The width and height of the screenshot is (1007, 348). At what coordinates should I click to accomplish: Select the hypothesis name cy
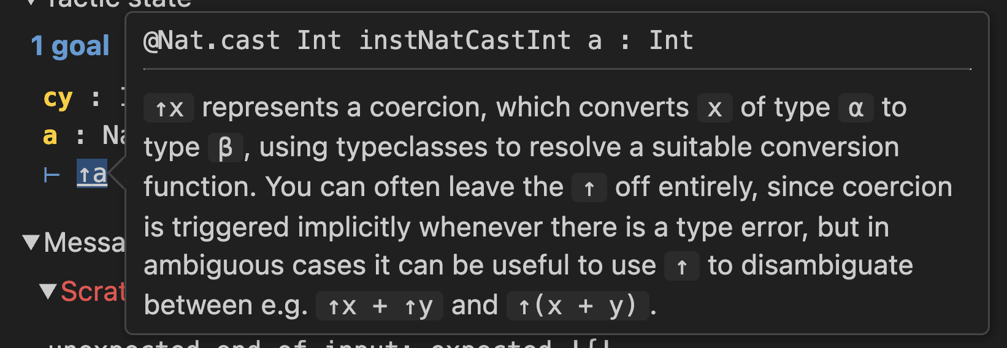tap(58, 99)
